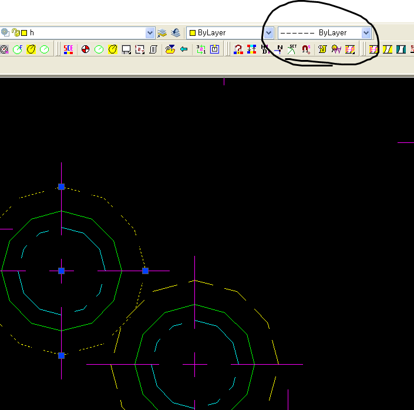Click the yellow parallelogram icon
This screenshot has height=410, width=414.
[388, 49]
